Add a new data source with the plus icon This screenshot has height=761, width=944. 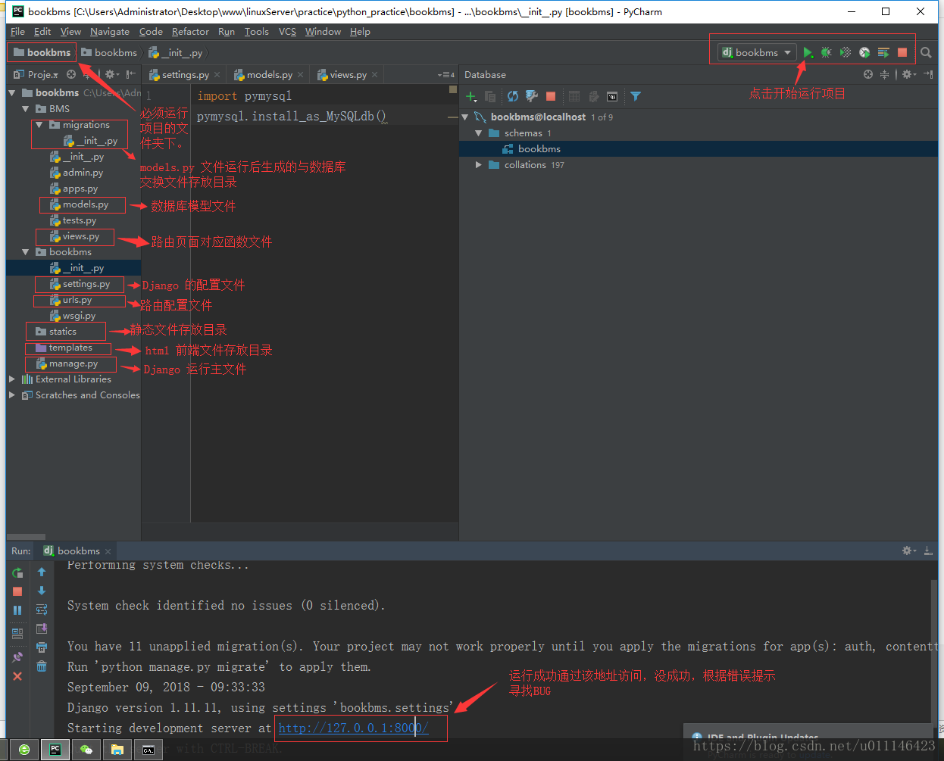tap(471, 96)
